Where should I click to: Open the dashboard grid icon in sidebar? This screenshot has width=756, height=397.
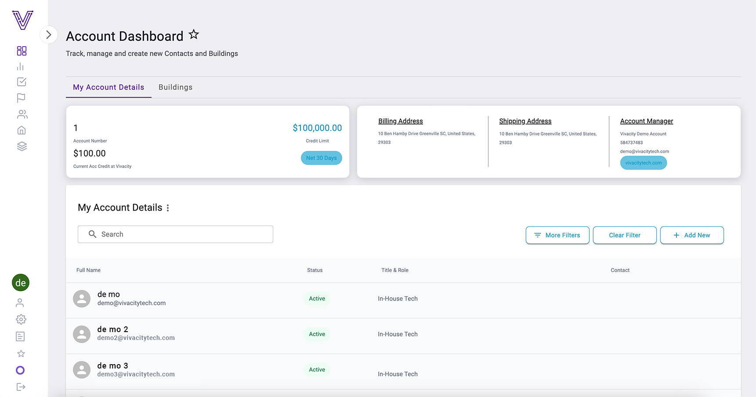coord(22,51)
